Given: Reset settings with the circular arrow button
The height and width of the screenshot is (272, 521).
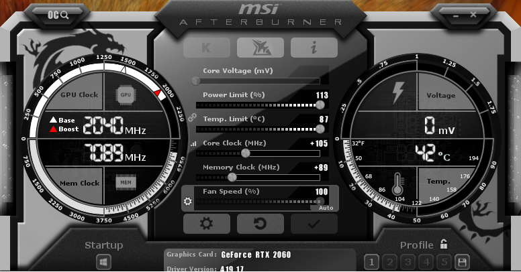Looking at the screenshot, I should point(260,224).
